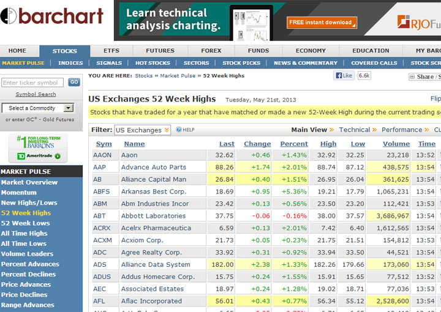
Task: Open the COVERED CALLS submenu item
Action: coord(374,63)
